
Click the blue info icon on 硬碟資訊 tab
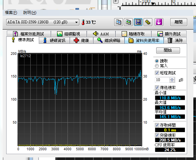(45, 41)
